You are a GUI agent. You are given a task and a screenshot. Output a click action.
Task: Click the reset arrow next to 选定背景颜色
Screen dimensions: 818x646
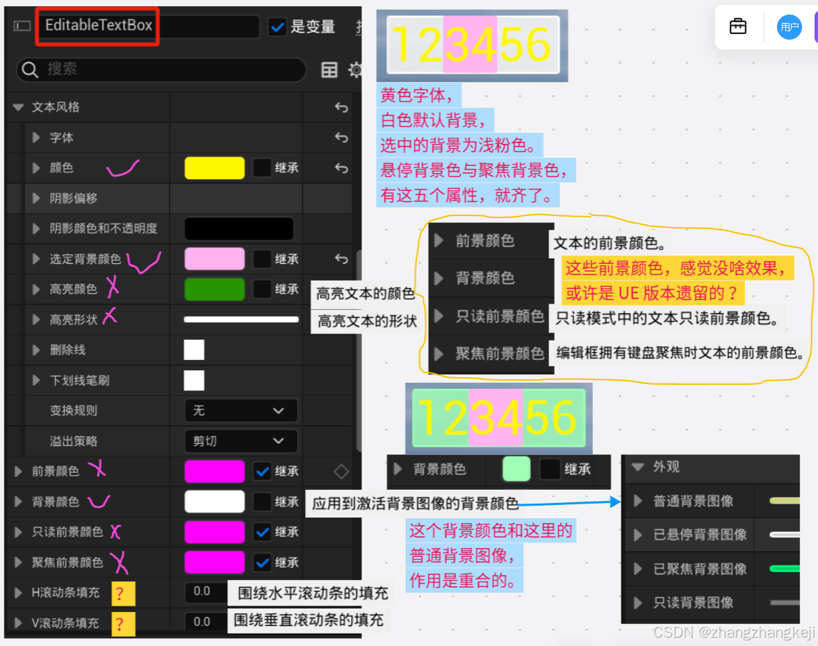[x=341, y=258]
